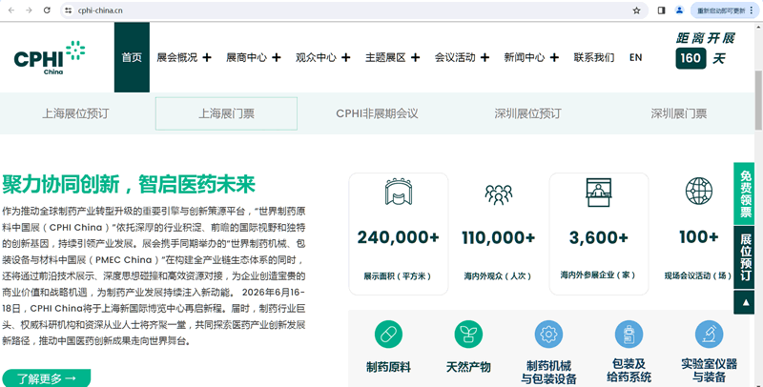Viewport: 763px width, 387px height.
Task: Bookmark this page with the star icon
Action: pos(636,10)
